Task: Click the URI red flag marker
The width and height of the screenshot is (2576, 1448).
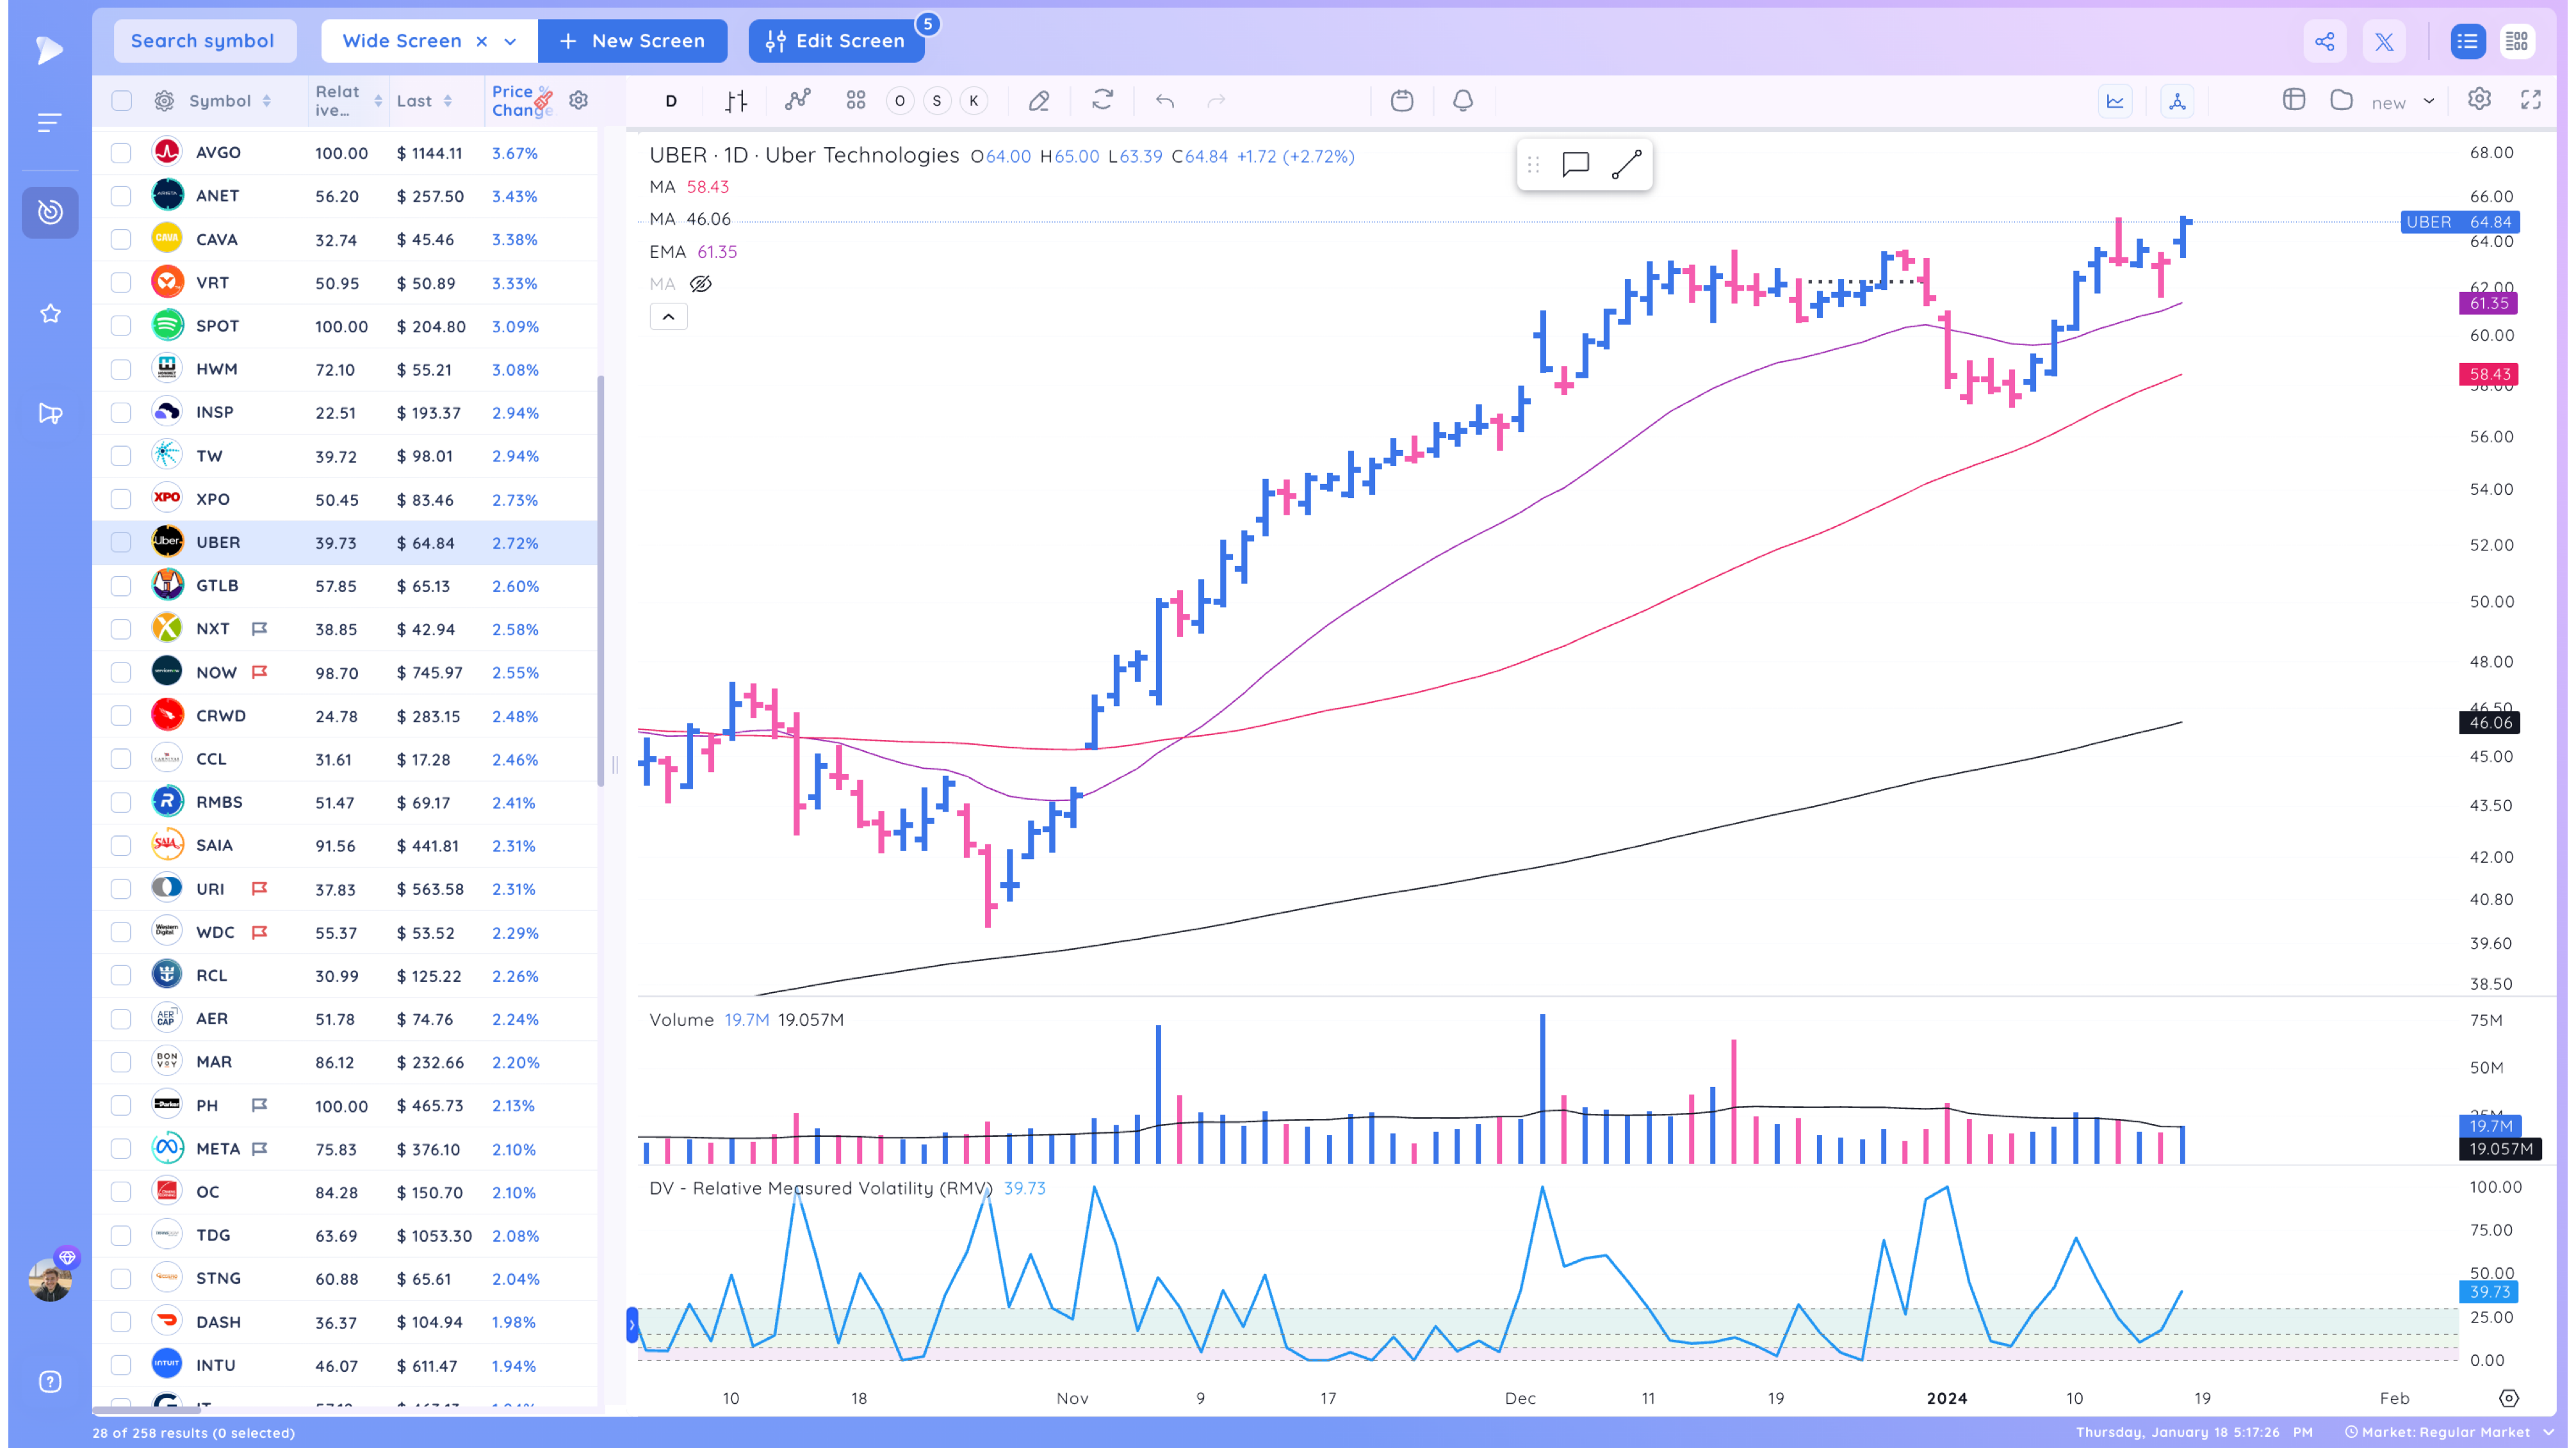Action: 259,889
